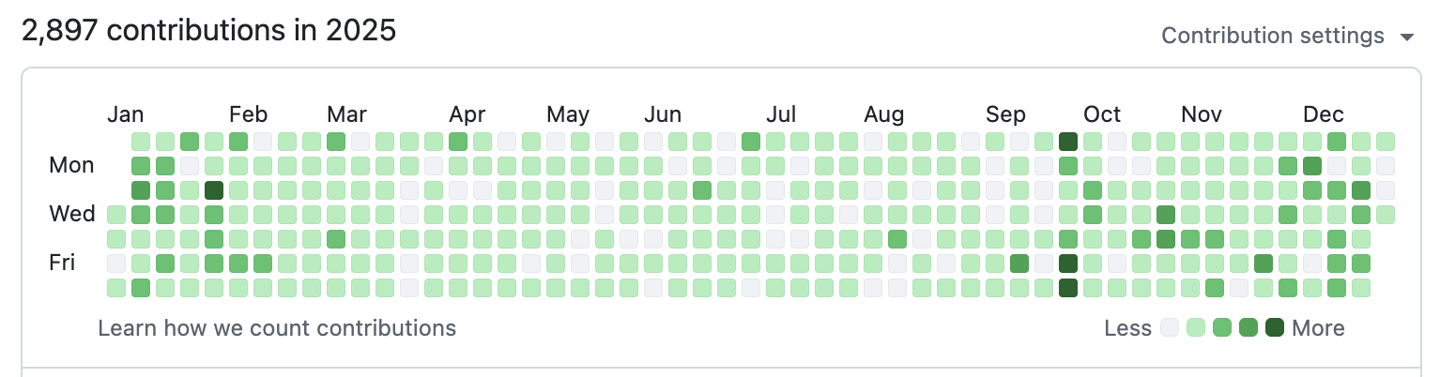Image resolution: width=1440 pixels, height=377 pixels.
Task: Click the middle legend swatch
Action: click(x=1222, y=328)
